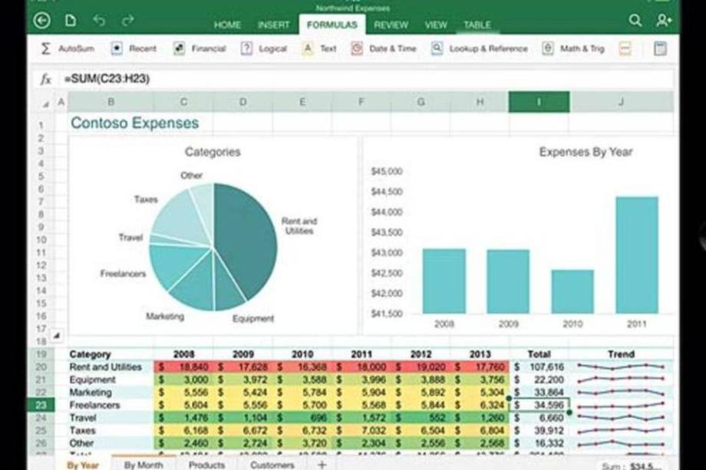Viewport: 706px width, 470px height.
Task: Open Lookup & Reference functions
Action: pos(479,48)
